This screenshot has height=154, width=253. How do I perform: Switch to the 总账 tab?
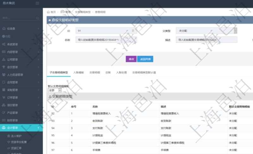[108, 73]
